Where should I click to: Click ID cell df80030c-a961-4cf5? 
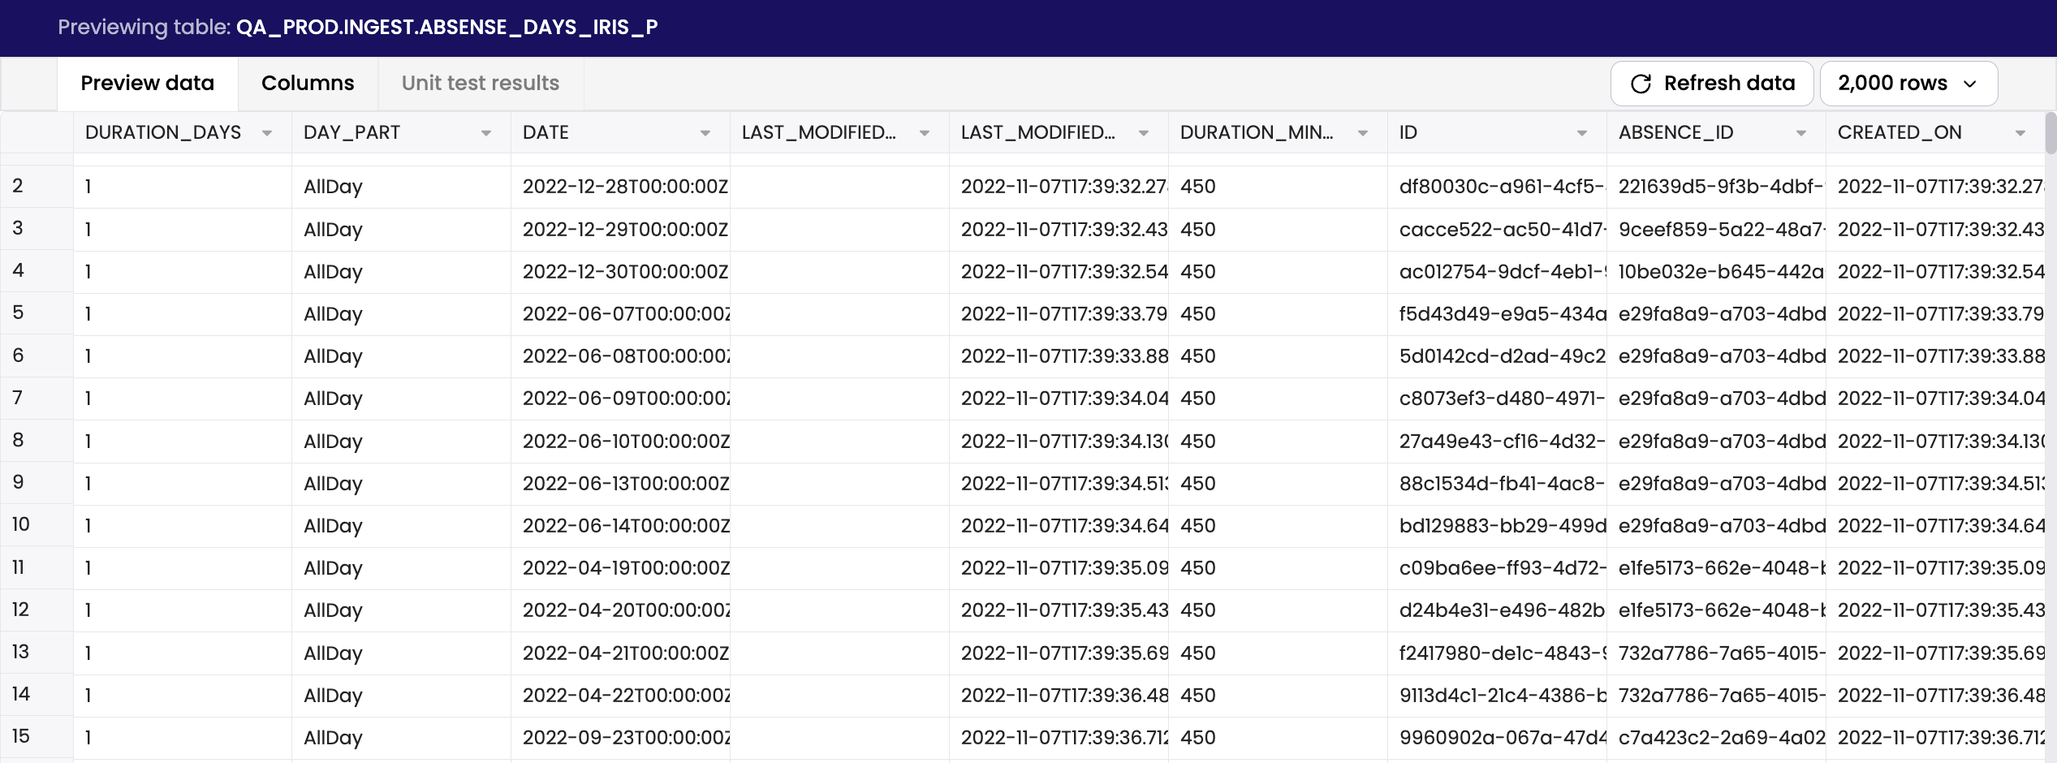tap(1498, 187)
